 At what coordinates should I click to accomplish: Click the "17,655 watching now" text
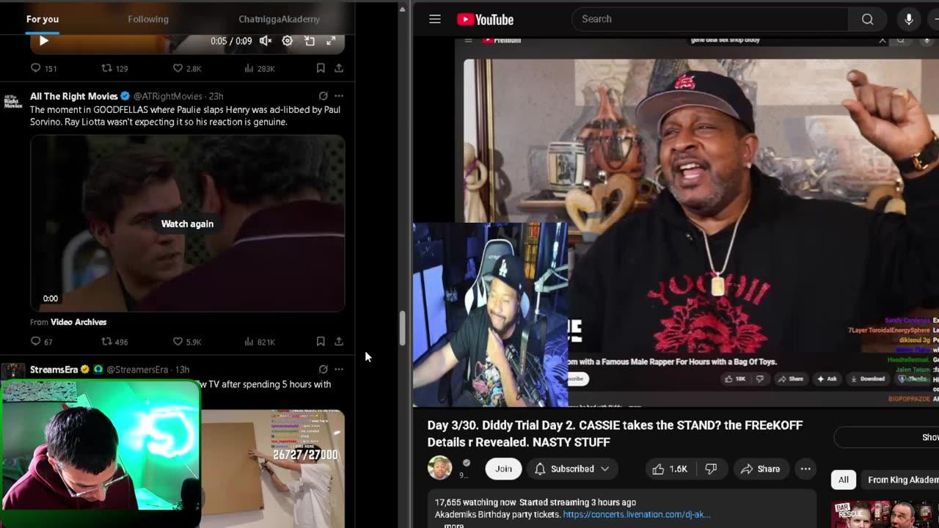pos(475,502)
